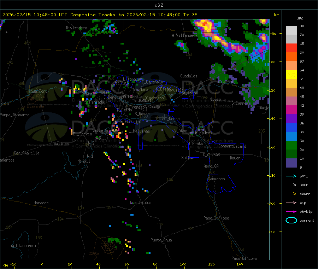Click the 'L_Malvinas' map label
The height and width of the screenshot is (269, 318).
139,131
